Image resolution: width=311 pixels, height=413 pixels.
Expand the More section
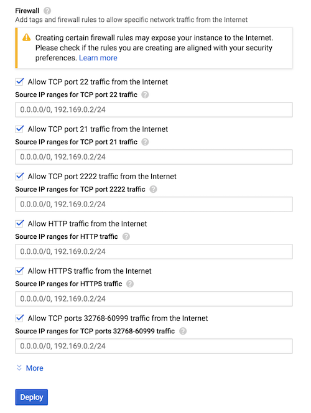pyautogui.click(x=30, y=368)
